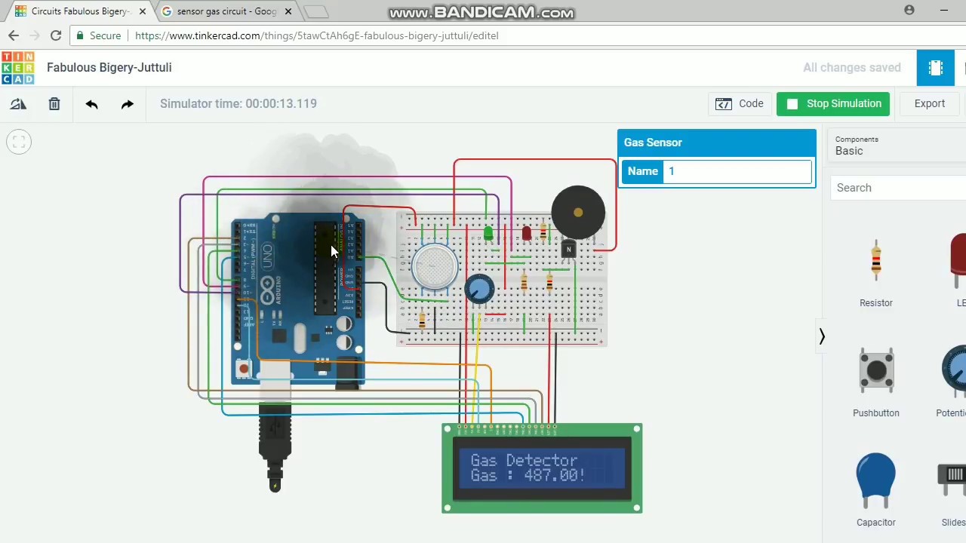
Task: Click the All changes saved status
Action: 852,68
